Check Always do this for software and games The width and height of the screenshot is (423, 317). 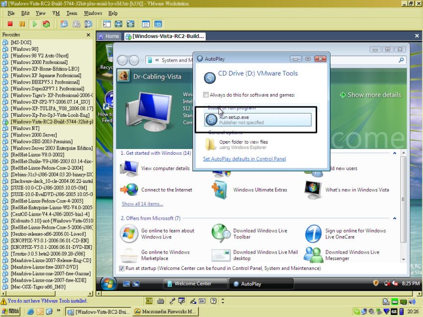coord(206,95)
